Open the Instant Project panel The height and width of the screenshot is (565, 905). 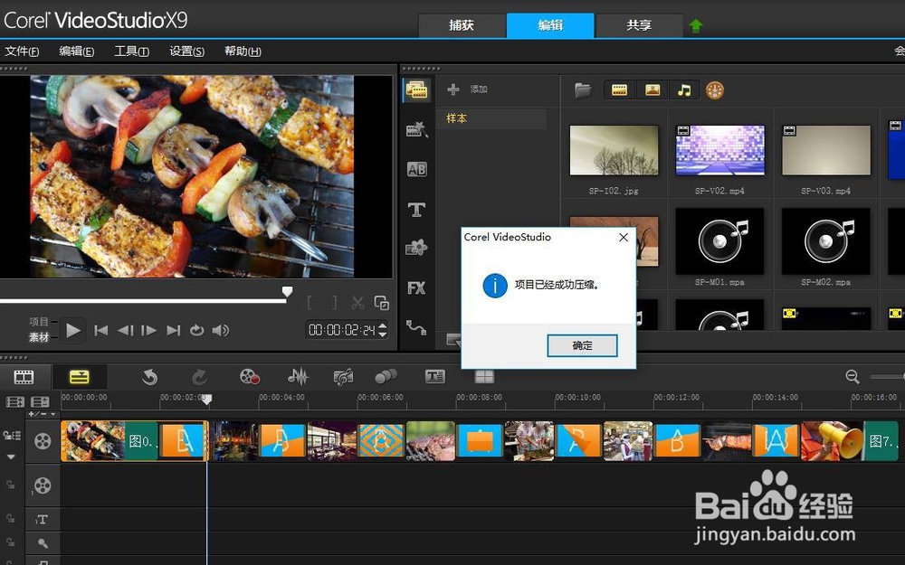[x=416, y=129]
